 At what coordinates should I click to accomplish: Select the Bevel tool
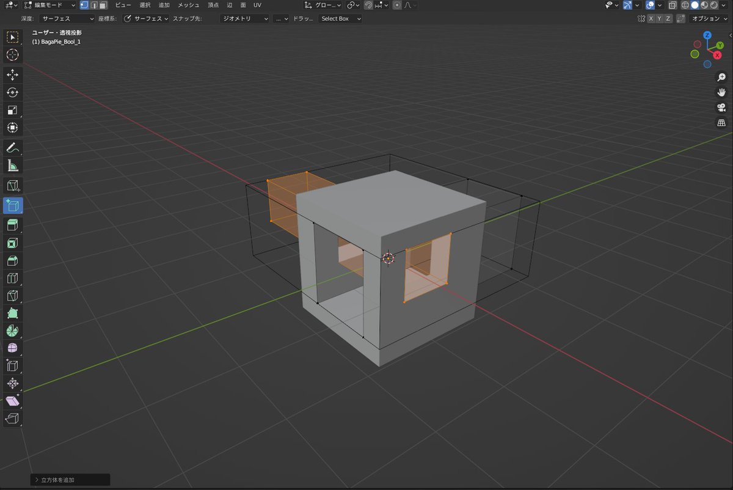[12, 261]
